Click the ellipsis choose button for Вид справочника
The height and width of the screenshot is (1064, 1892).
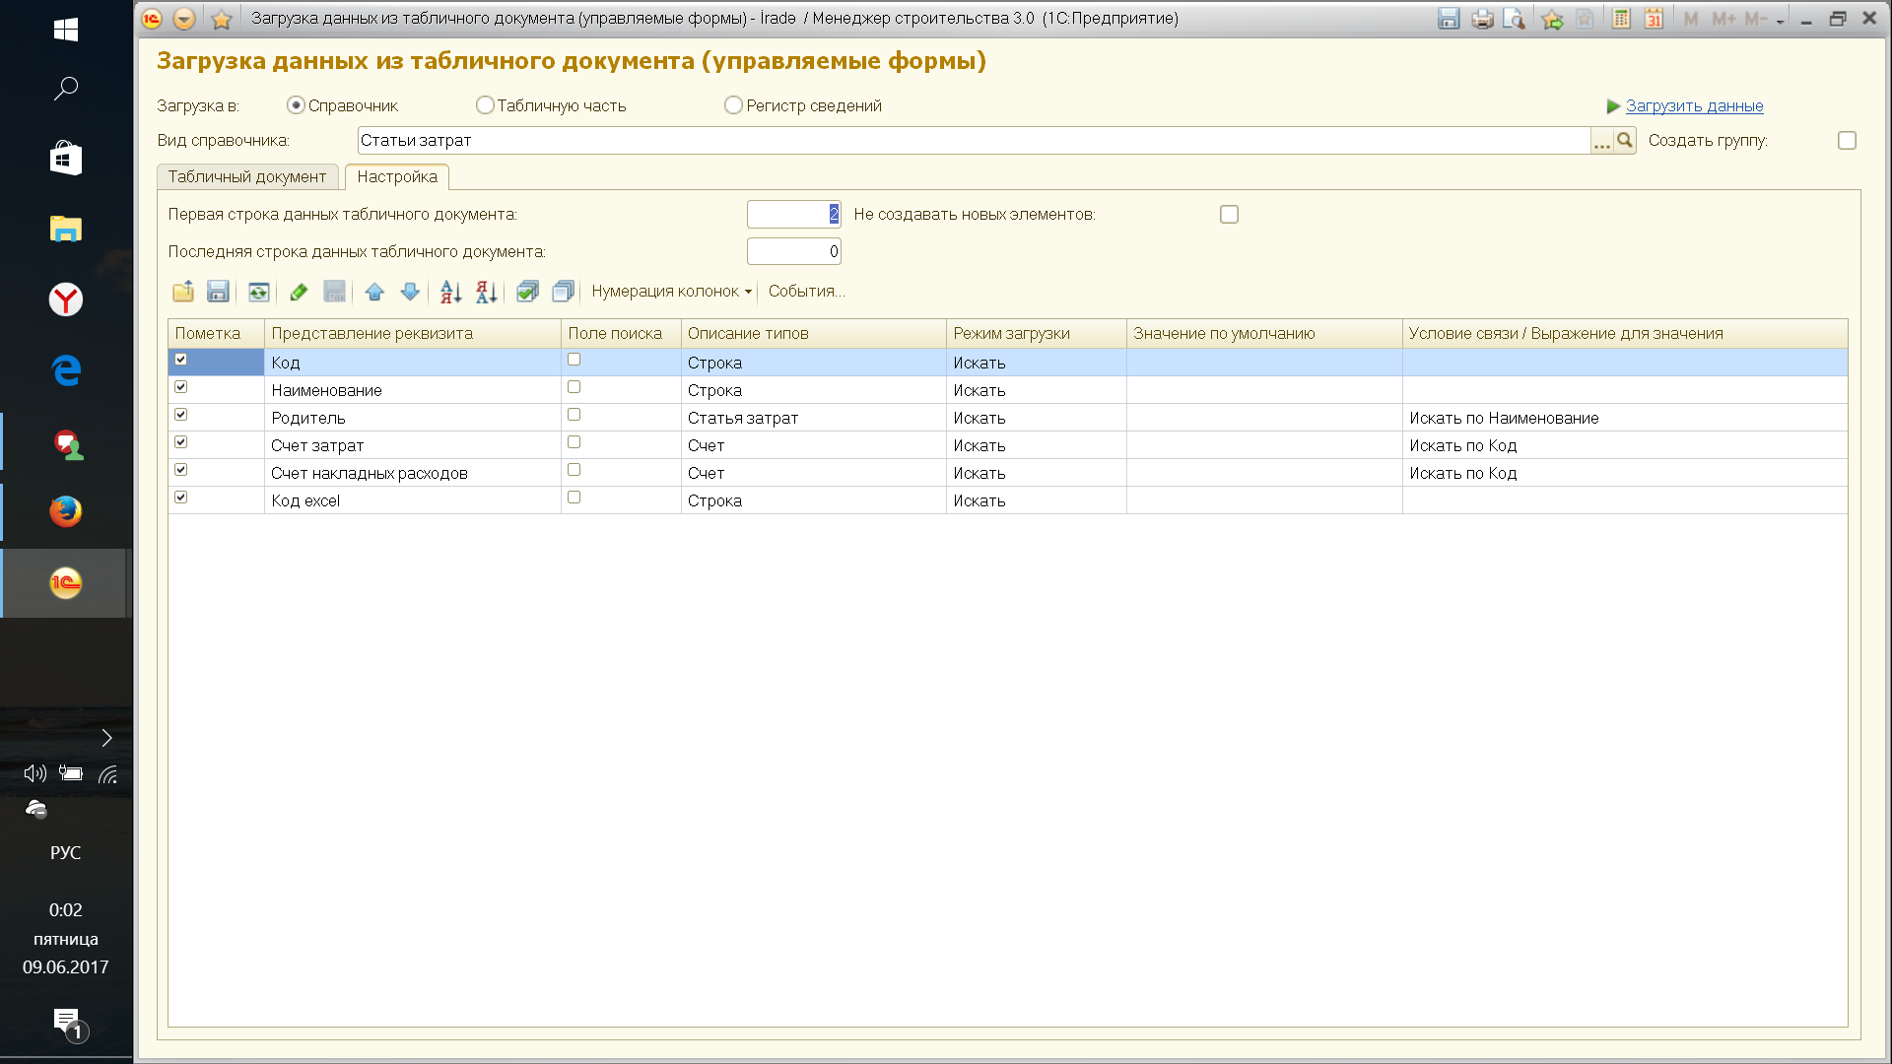tap(1602, 141)
